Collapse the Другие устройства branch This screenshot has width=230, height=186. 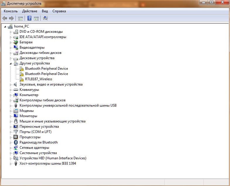[x=11, y=64]
